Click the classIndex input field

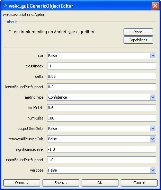click(x=101, y=66)
